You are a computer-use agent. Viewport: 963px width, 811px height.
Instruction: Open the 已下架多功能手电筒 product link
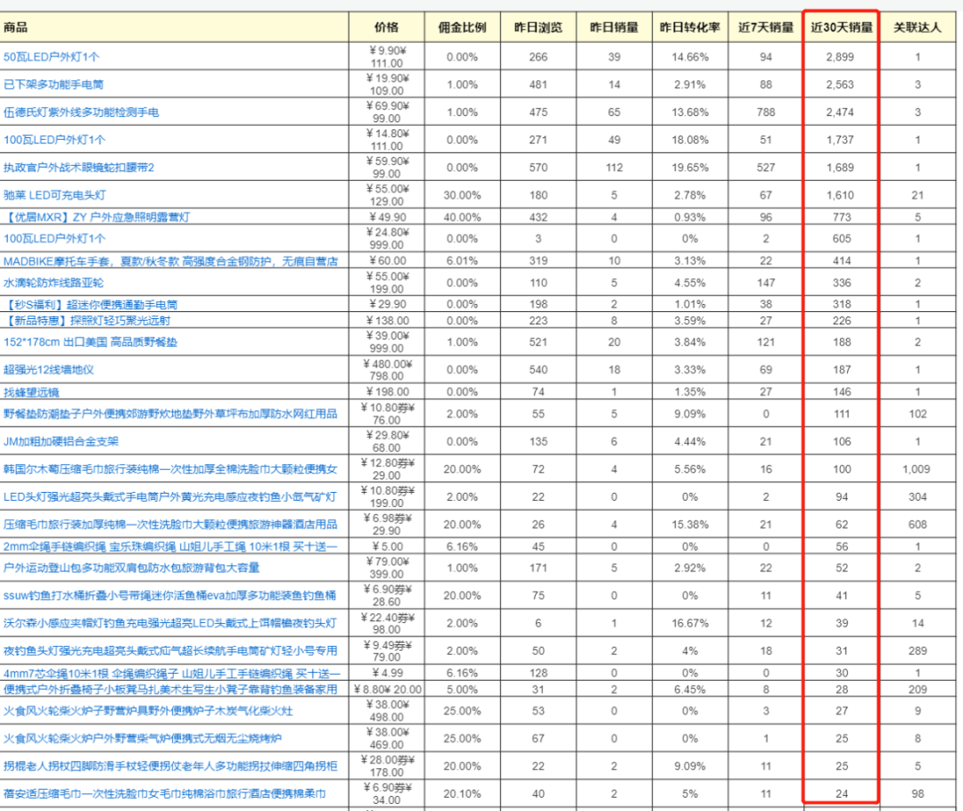coord(53,84)
